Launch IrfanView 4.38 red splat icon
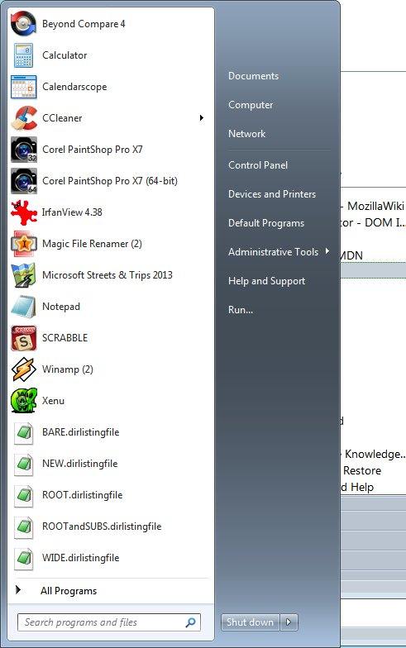Viewport: 406px width, 648px height. click(23, 212)
